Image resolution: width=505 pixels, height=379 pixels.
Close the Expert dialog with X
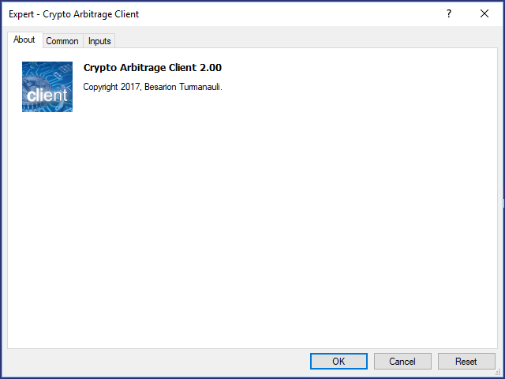pyautogui.click(x=484, y=13)
